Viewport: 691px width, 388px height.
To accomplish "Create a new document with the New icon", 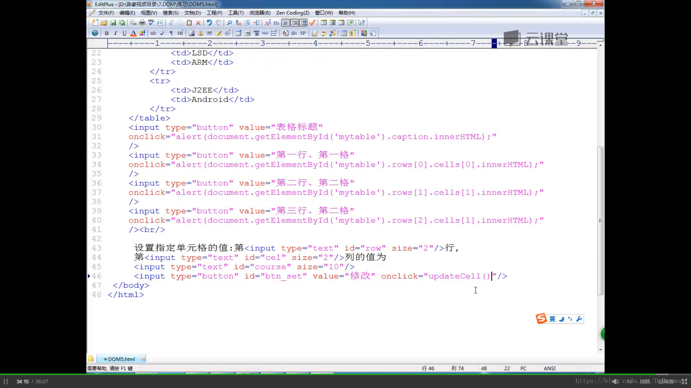I will point(95,23).
